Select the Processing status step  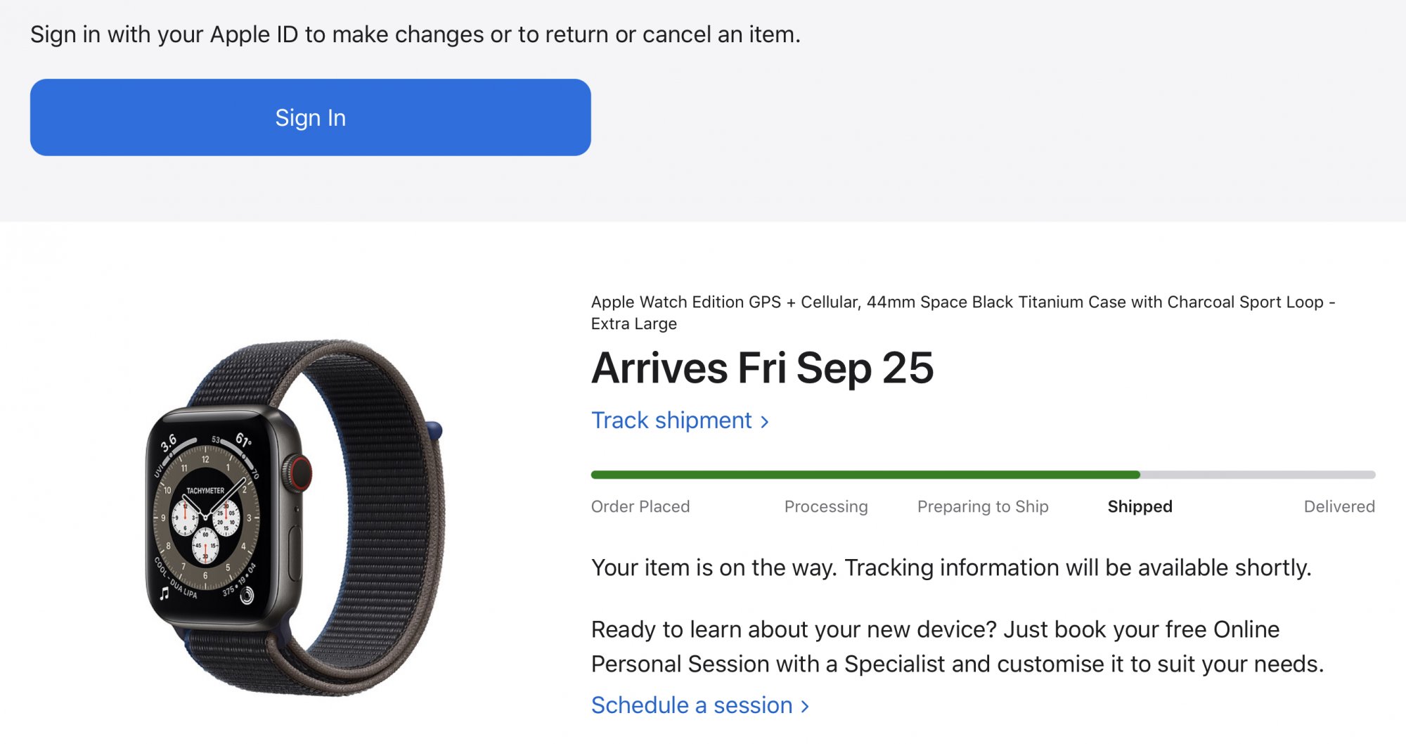(x=825, y=507)
